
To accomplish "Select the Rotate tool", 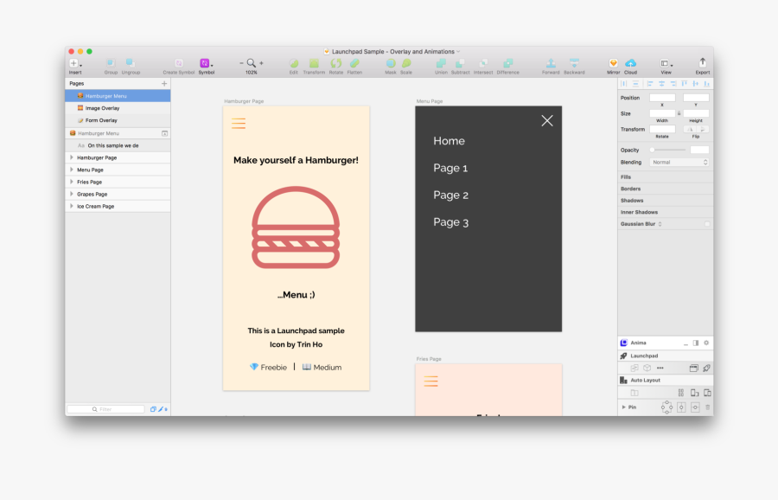I will (x=336, y=63).
